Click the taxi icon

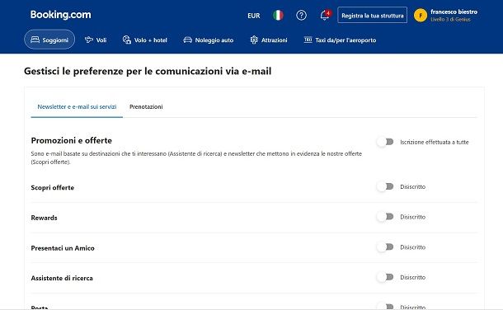click(308, 40)
